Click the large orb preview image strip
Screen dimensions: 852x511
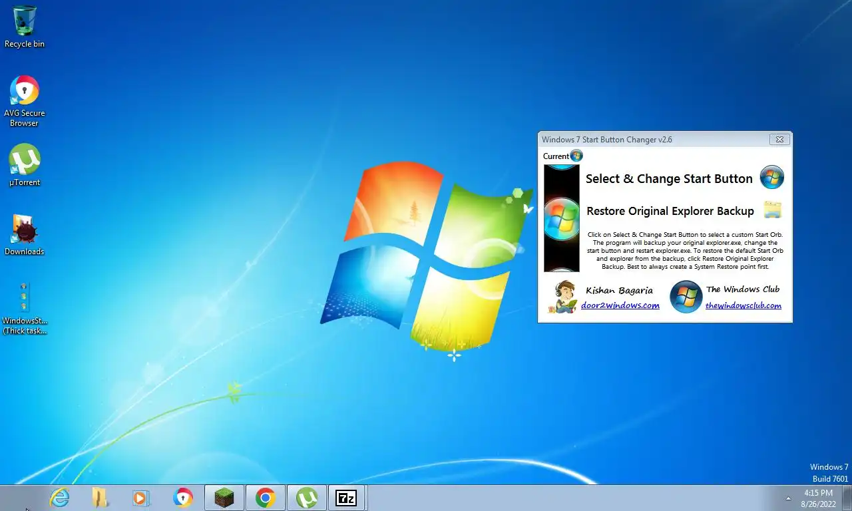click(x=562, y=218)
